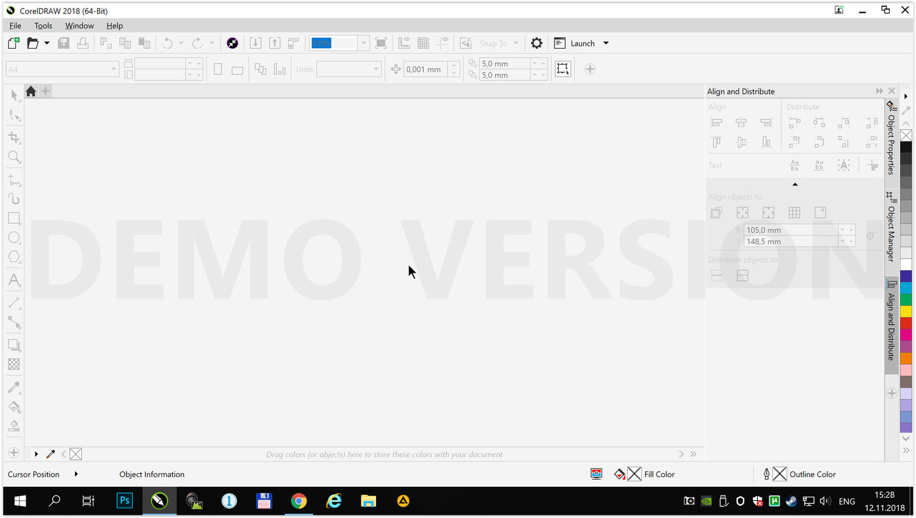
Task: Collapse the Align docker section with the up arrow
Action: [795, 184]
